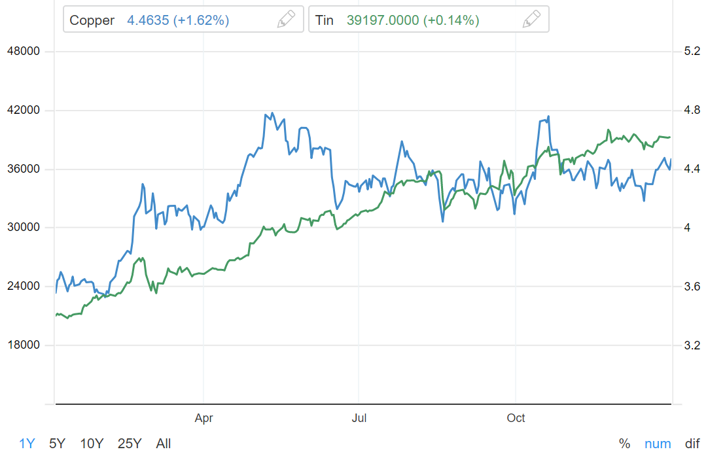The width and height of the screenshot is (725, 458).
Task: Click the Tin change (+0.14%)
Action: tap(451, 20)
